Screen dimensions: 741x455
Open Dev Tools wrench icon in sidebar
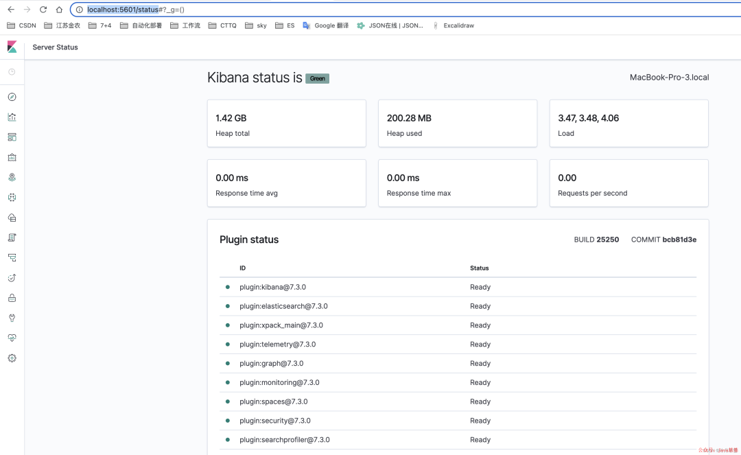[x=12, y=318]
